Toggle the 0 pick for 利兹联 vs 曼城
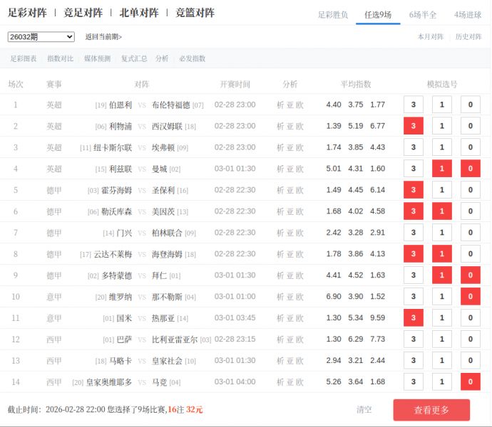The image size is (492, 427). click(x=470, y=169)
